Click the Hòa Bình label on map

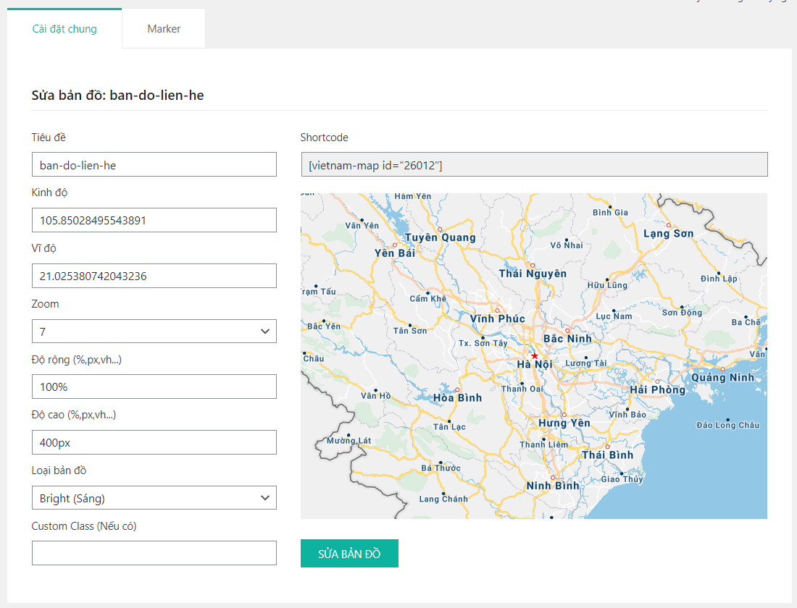[457, 398]
